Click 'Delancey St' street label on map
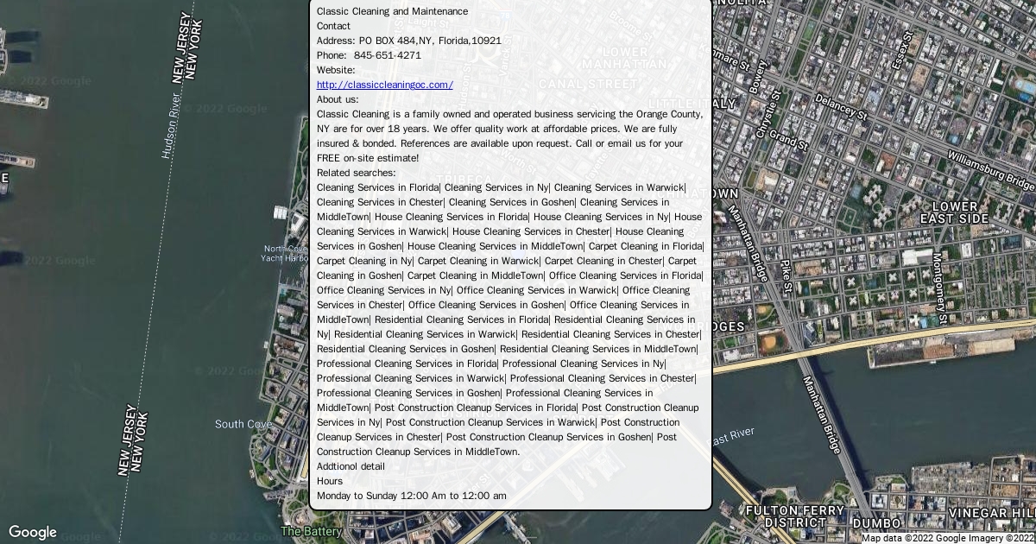 tap(841, 107)
